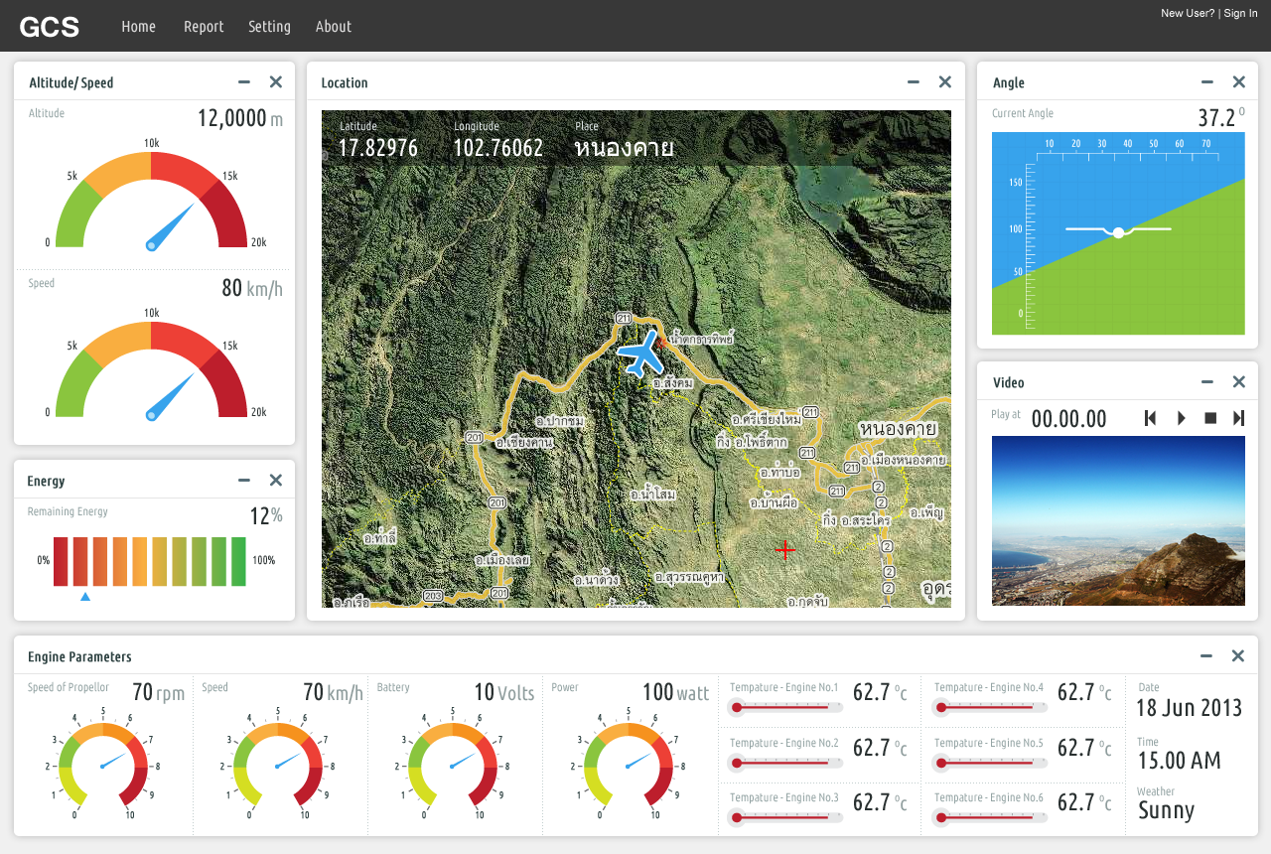The height and width of the screenshot is (854, 1271).
Task: Click the Engine No.2 temperature slider
Action: click(785, 763)
